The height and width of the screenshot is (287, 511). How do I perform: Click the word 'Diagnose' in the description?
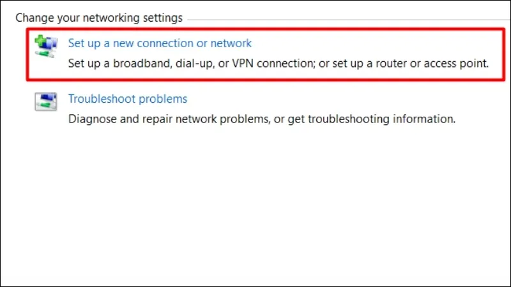pyautogui.click(x=91, y=119)
